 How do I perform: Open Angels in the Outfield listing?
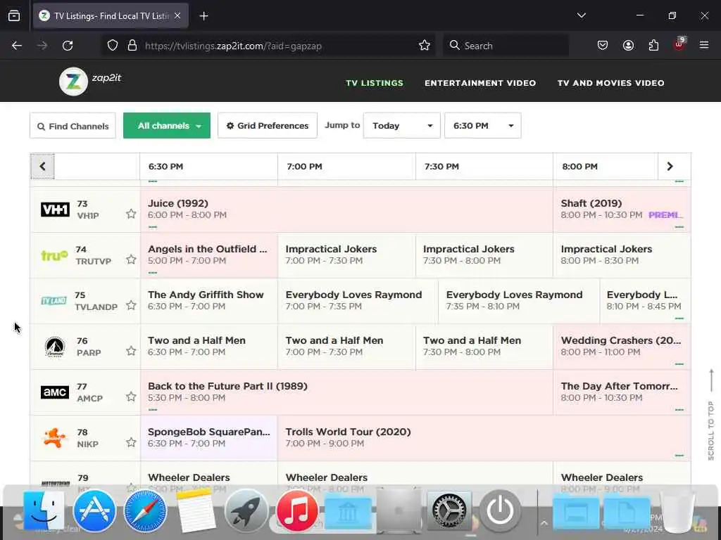coord(208,255)
